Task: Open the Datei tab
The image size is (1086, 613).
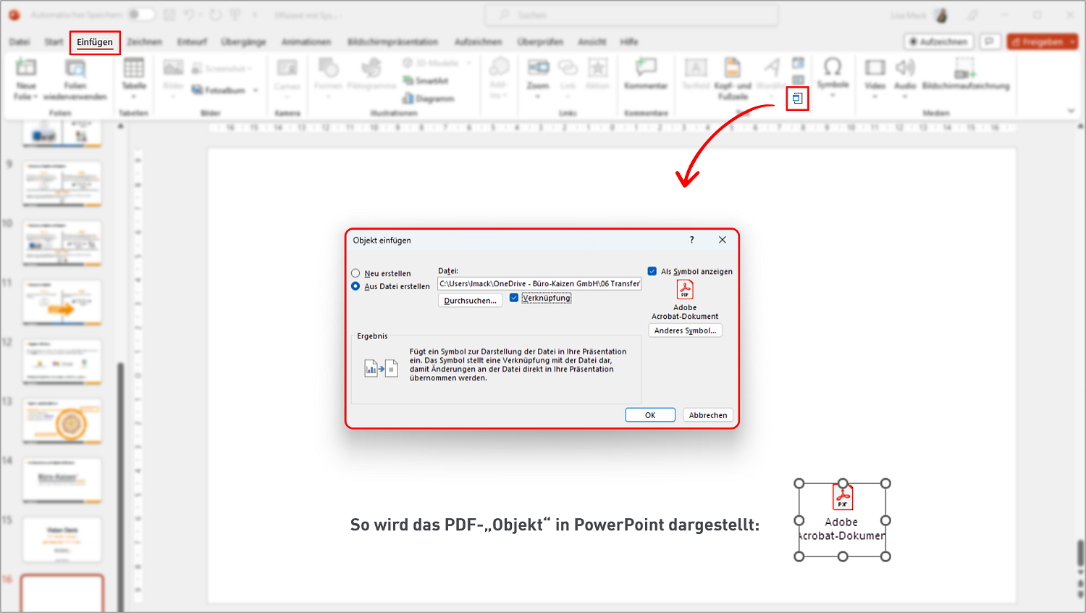Action: [20, 42]
